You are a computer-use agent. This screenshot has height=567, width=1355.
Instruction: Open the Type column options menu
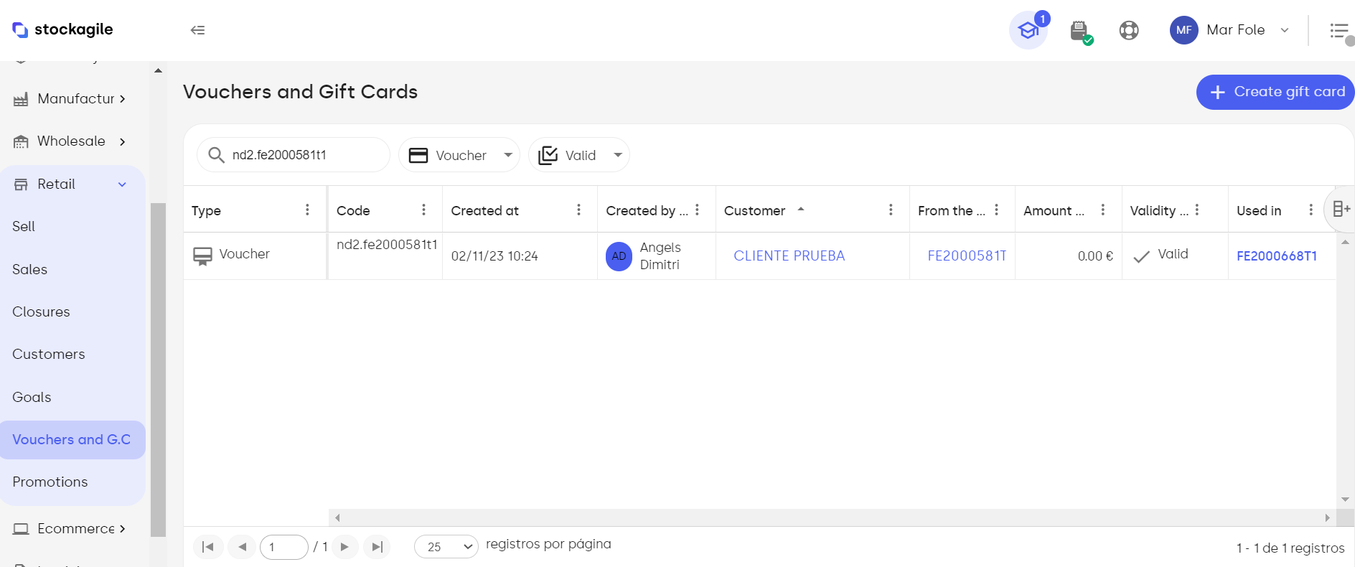[x=307, y=210]
